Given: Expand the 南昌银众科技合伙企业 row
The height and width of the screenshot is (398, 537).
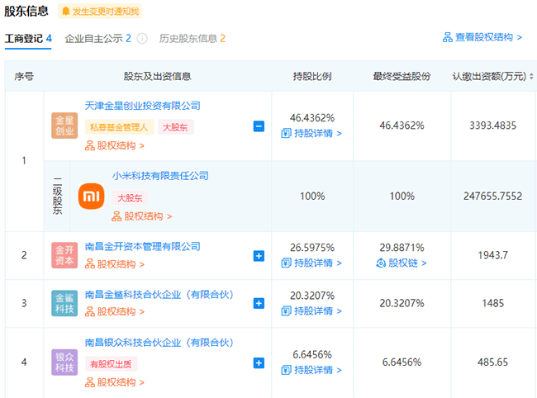Looking at the screenshot, I should [x=259, y=363].
